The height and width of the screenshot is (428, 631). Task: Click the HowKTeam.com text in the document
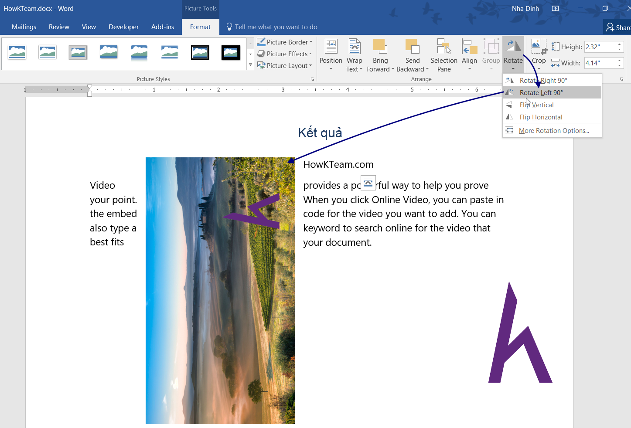click(x=338, y=164)
